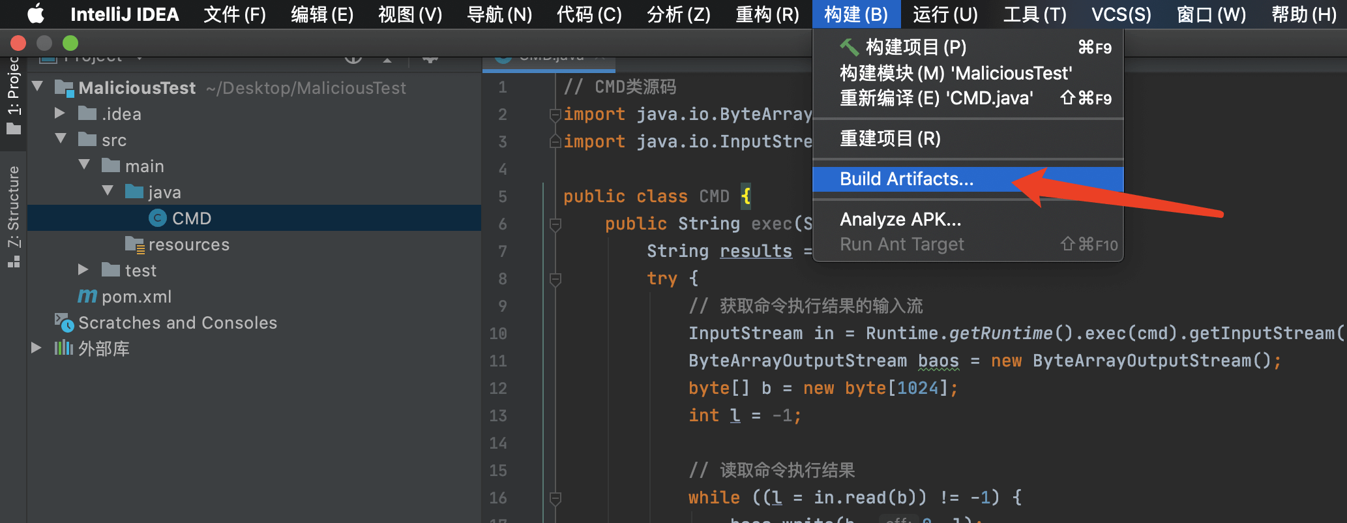Screen dimensions: 1347x523
Task: Select Analyze APK... menu entry
Action: click(968, 219)
